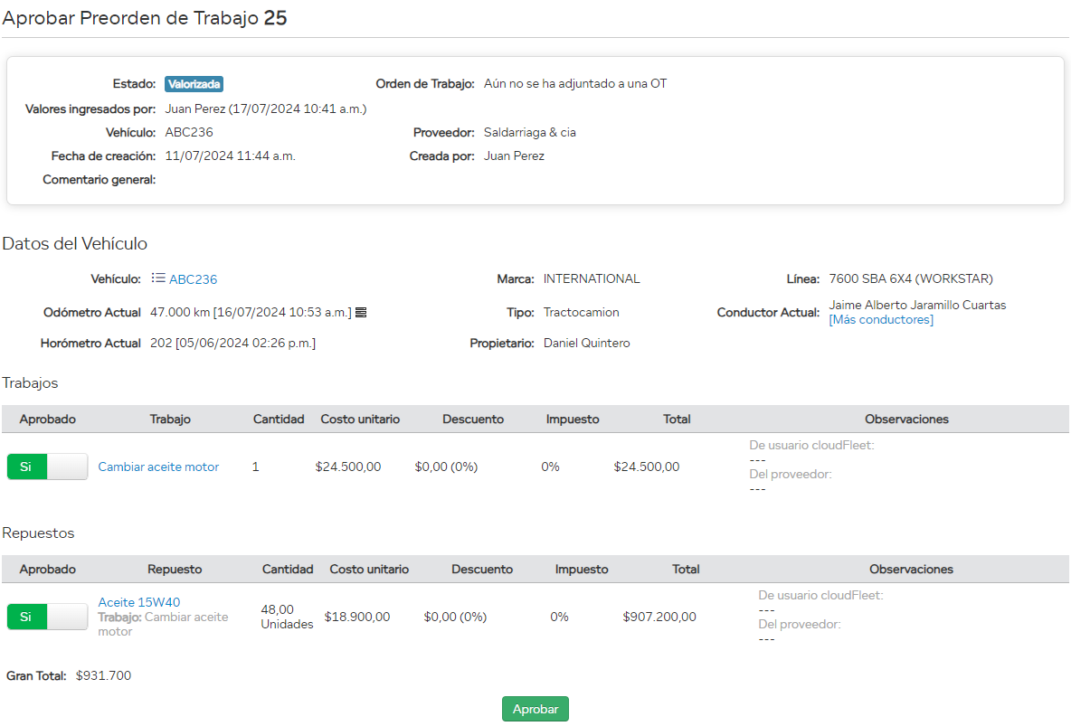
Task: Open the odometer history icon after 47.000 km
Action: pos(361,313)
